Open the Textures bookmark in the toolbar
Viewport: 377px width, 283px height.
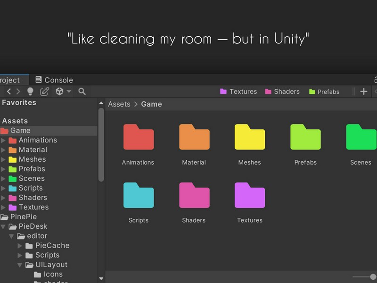click(238, 92)
